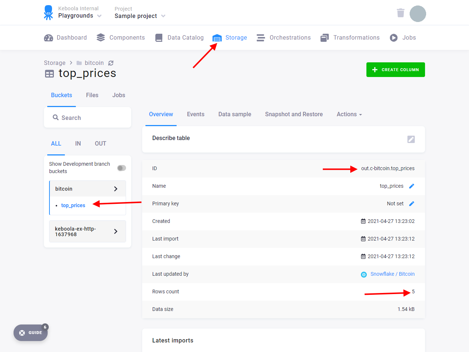Viewport: 469px width, 352px height.
Task: Switch to the Data sample tab
Action: point(235,114)
